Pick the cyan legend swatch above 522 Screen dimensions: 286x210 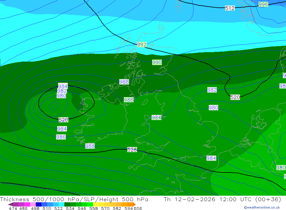click(x=61, y=204)
